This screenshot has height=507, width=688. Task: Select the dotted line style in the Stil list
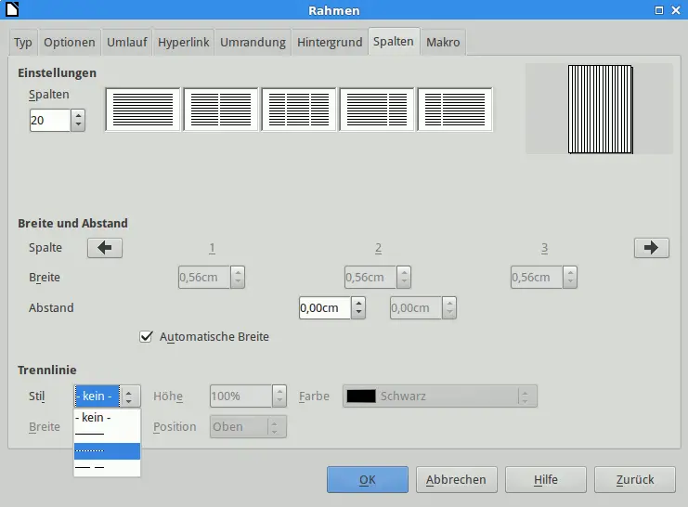pyautogui.click(x=107, y=451)
